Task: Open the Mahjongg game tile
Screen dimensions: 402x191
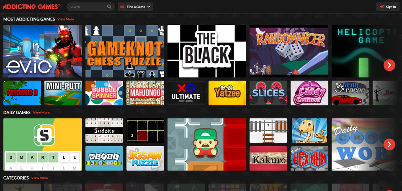Action: 145,93
